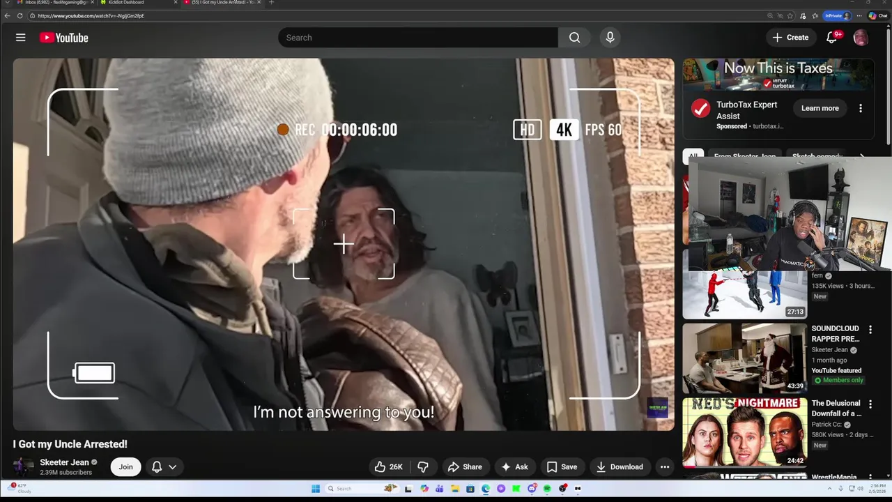This screenshot has height=502, width=892.
Task: Save the video to a playlist
Action: tap(562, 467)
